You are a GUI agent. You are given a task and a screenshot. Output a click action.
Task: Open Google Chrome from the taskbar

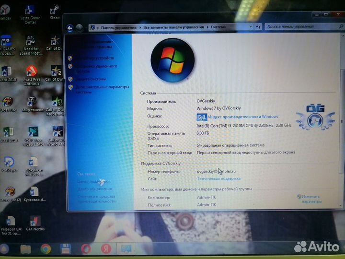pos(46,248)
